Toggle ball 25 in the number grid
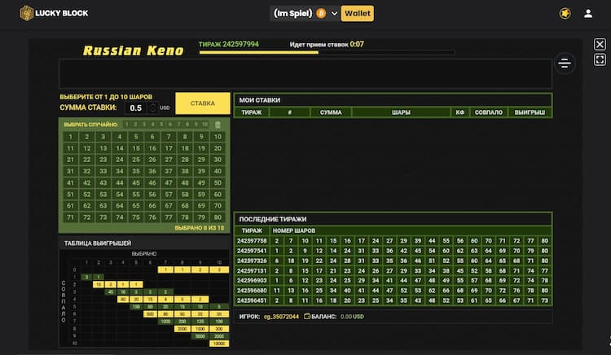 (136, 160)
